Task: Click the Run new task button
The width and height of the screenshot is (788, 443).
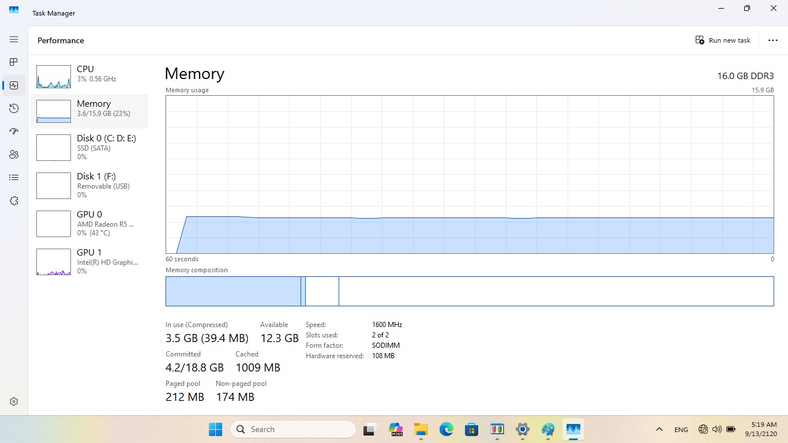Action: [723, 40]
